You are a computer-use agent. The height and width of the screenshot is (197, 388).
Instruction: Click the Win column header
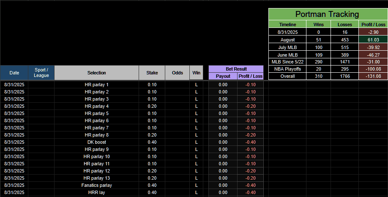coord(196,73)
